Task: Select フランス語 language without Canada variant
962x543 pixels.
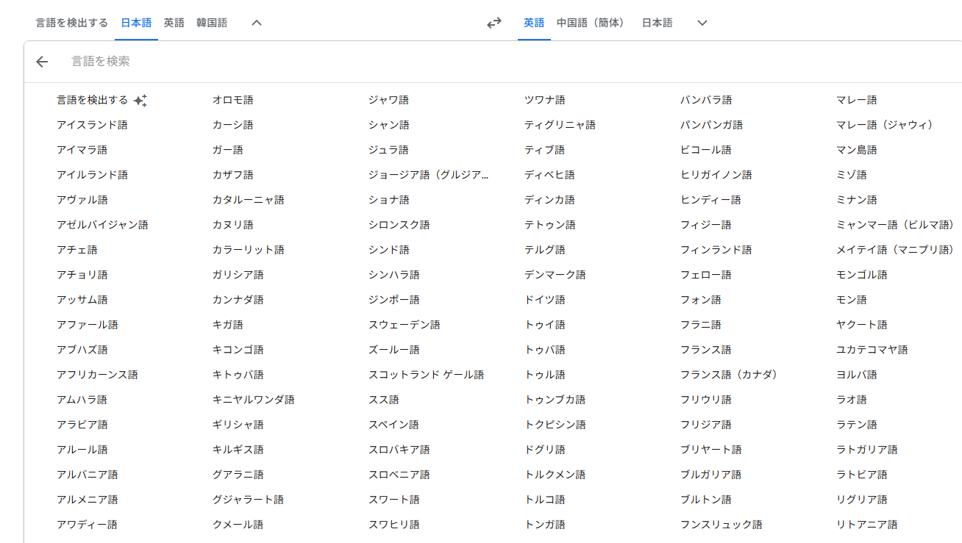Action: pyautogui.click(x=705, y=350)
